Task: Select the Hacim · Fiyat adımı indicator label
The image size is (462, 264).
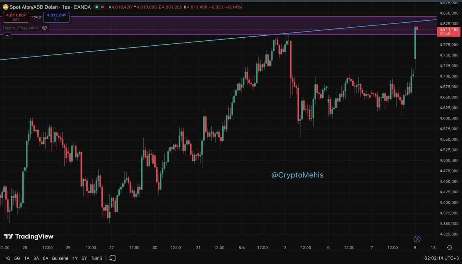Action: [21, 28]
